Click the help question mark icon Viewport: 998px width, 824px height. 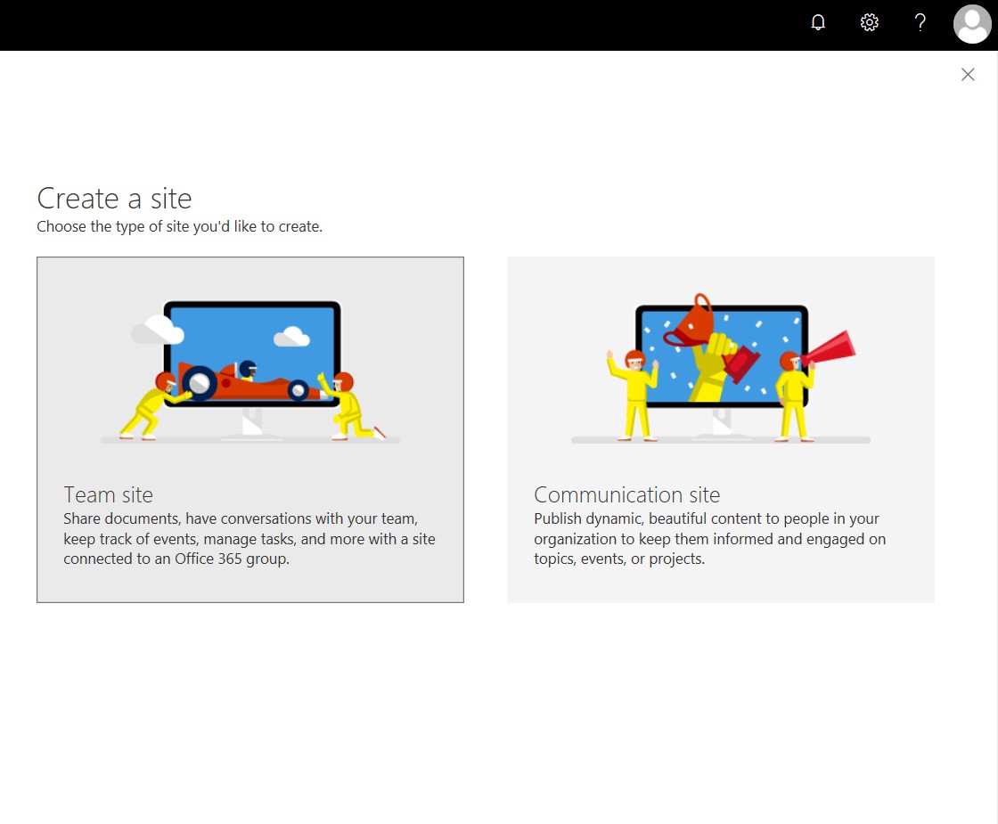[920, 23]
